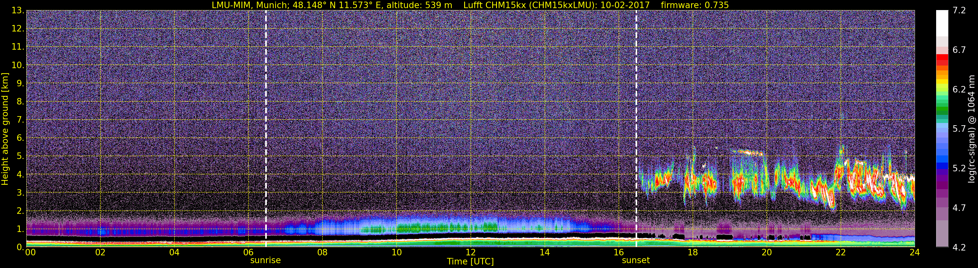Click the x-axis tick label '12'
The width and height of the screenshot is (978, 268).
click(470, 253)
